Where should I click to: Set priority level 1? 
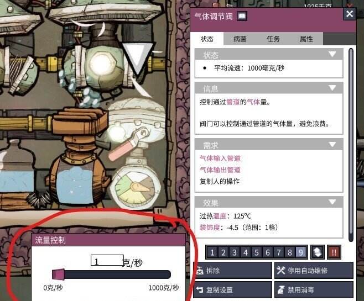tap(212, 252)
